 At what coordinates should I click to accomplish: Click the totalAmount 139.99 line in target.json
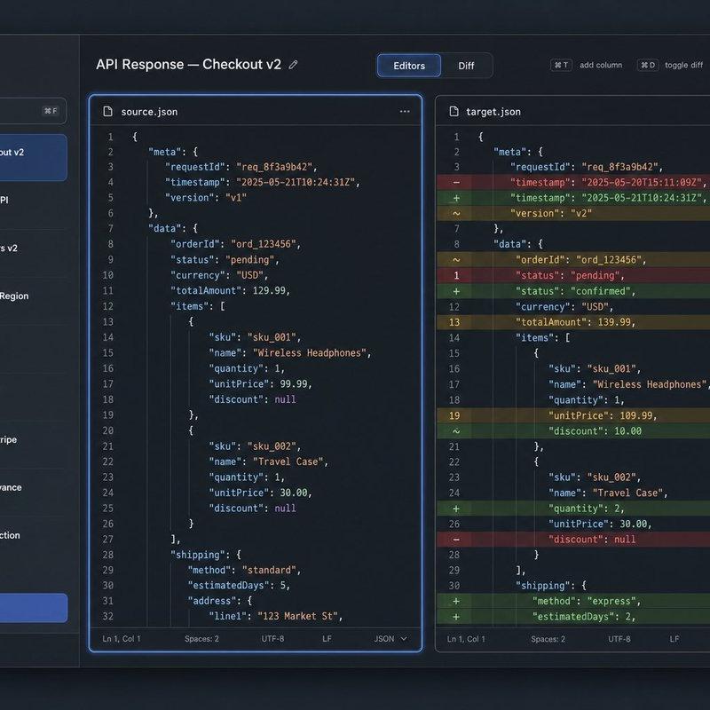point(575,322)
